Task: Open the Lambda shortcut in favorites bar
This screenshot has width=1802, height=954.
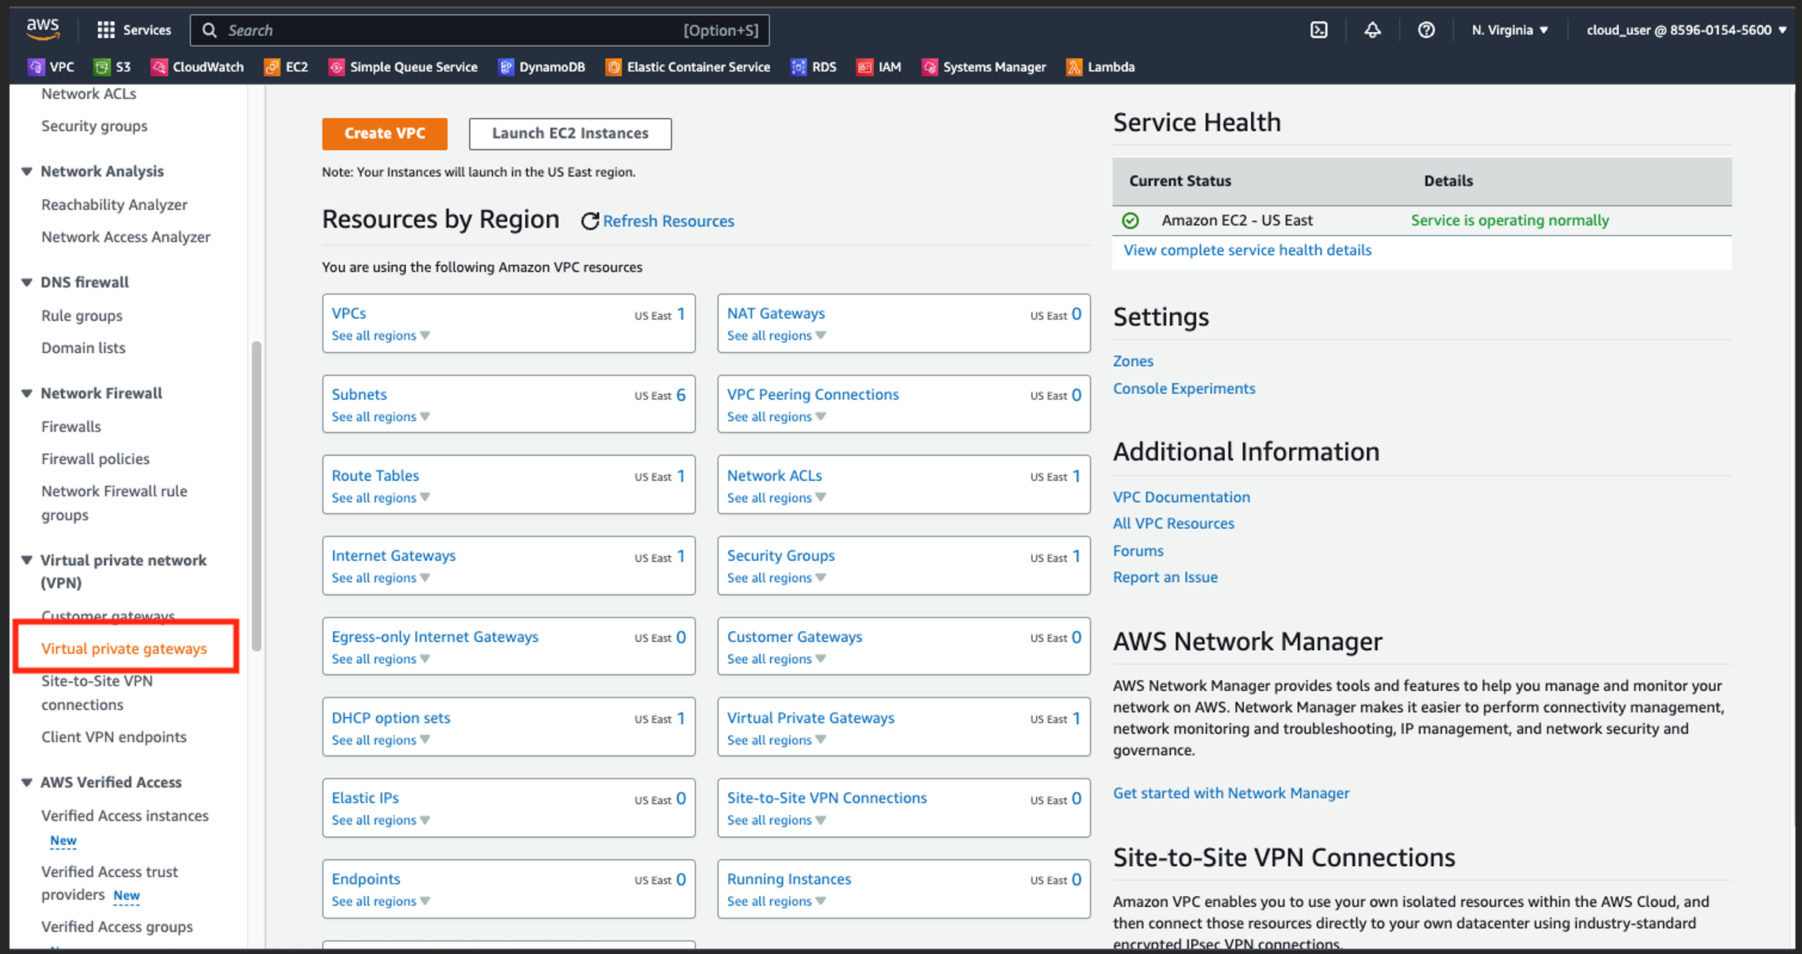Action: pyautogui.click(x=1100, y=67)
